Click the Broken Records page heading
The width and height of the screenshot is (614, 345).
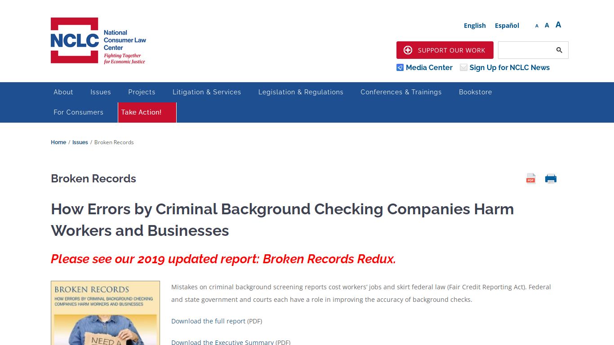coord(93,178)
